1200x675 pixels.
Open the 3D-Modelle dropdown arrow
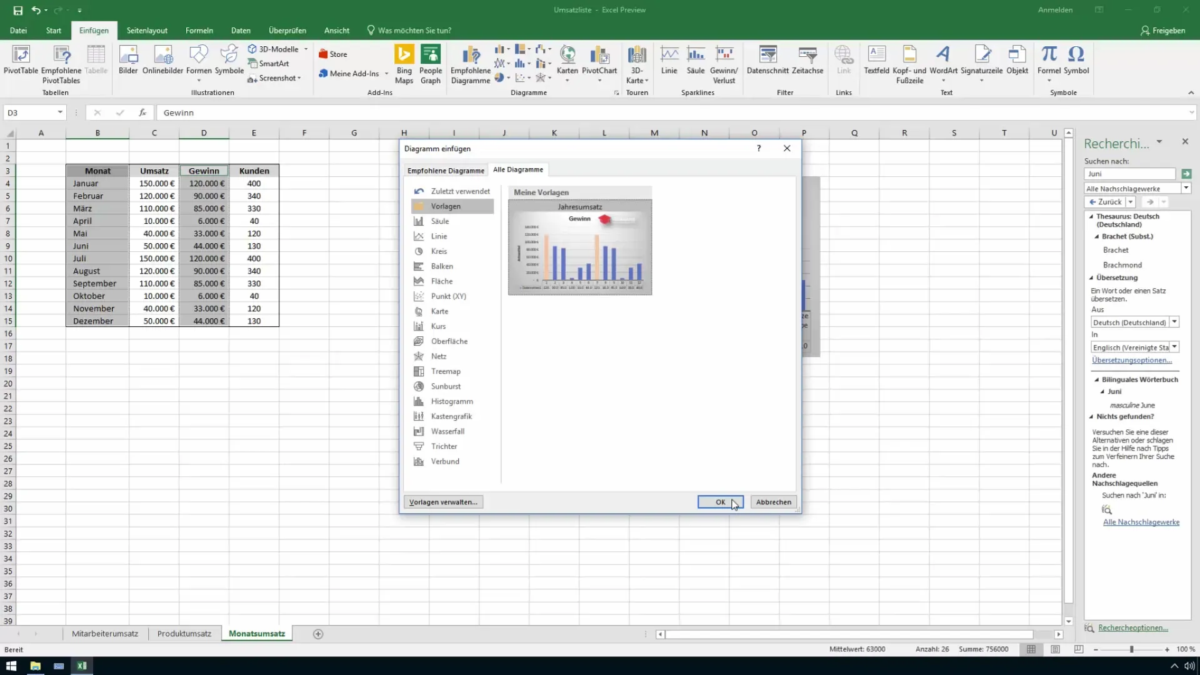tap(306, 49)
